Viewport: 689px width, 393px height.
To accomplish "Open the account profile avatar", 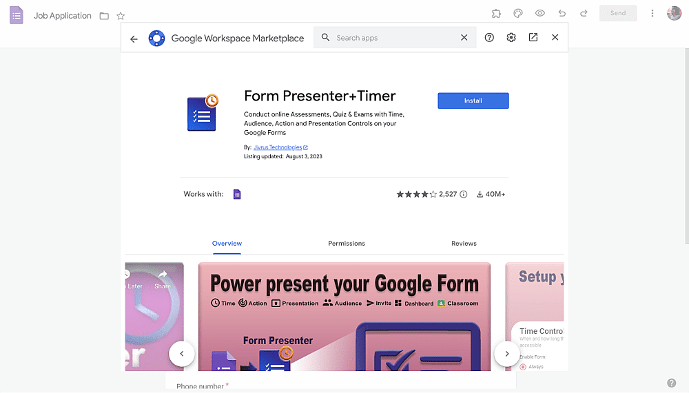I will 674,13.
